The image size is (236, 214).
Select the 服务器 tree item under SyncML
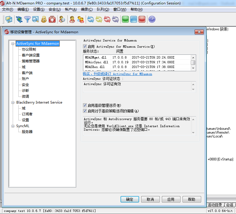(x=27, y=132)
